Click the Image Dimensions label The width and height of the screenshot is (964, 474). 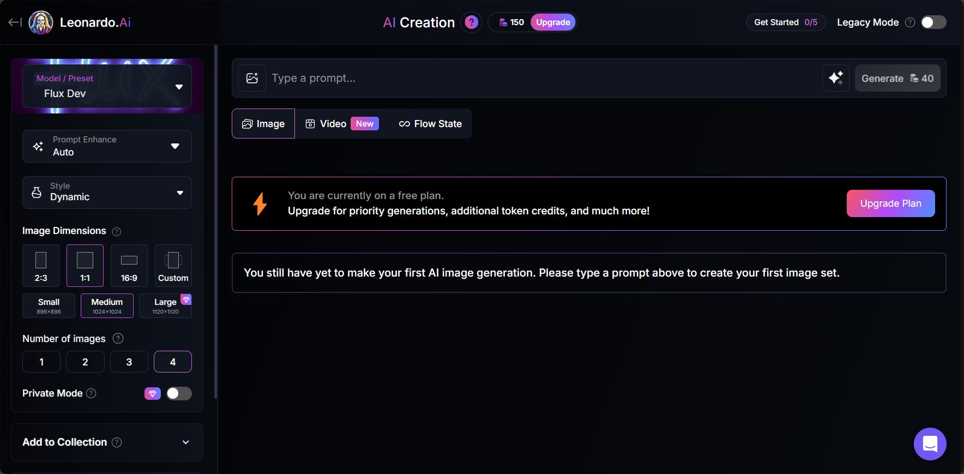(x=64, y=231)
